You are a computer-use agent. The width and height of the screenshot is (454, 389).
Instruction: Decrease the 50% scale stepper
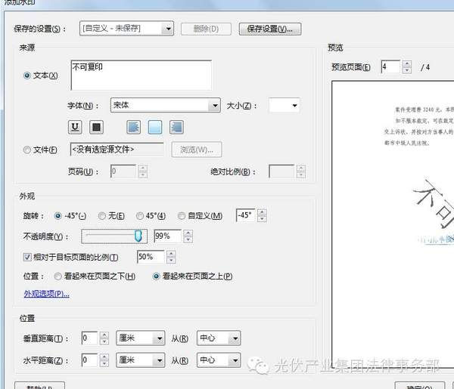[x=171, y=260]
